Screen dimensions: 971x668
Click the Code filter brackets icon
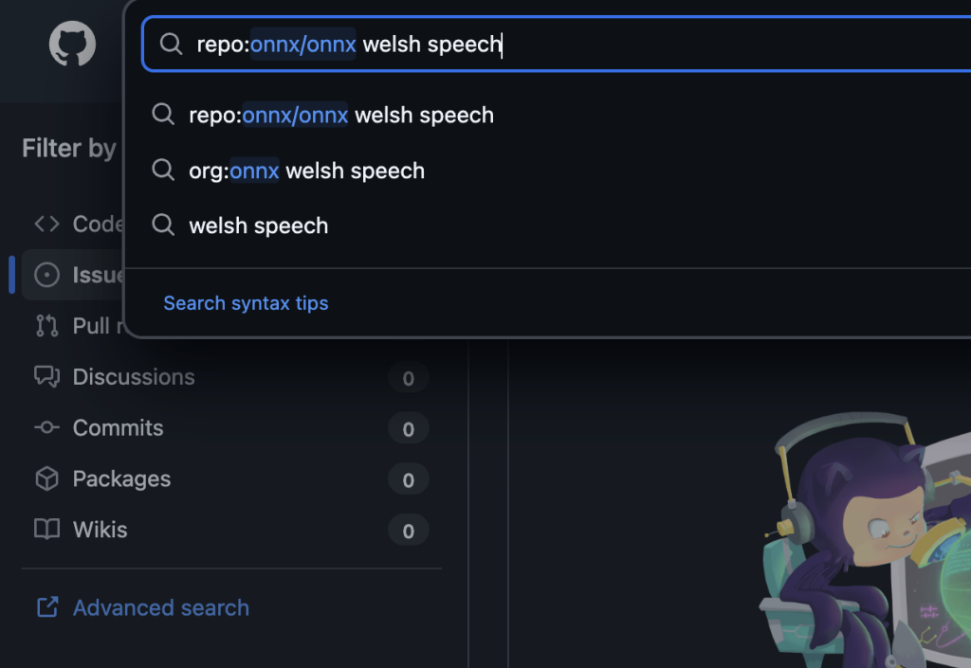tap(46, 224)
